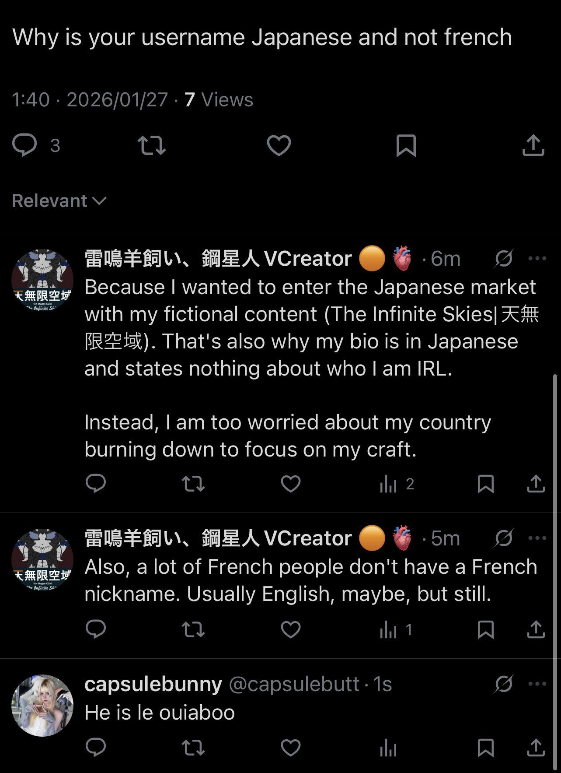Click the Grok icon on the 6m reply

tap(503, 258)
